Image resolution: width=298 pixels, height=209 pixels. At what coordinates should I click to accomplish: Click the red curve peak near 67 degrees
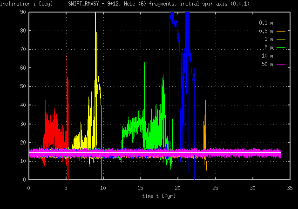tap(67, 55)
